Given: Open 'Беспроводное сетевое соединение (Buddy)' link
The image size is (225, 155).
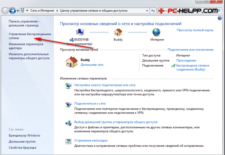Looking at the screenshot, I should (193, 68).
